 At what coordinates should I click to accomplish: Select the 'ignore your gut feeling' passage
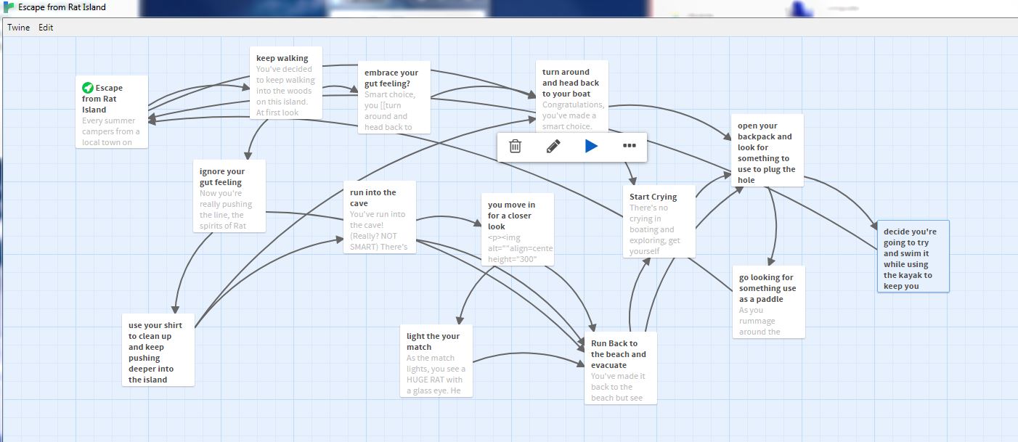point(229,196)
